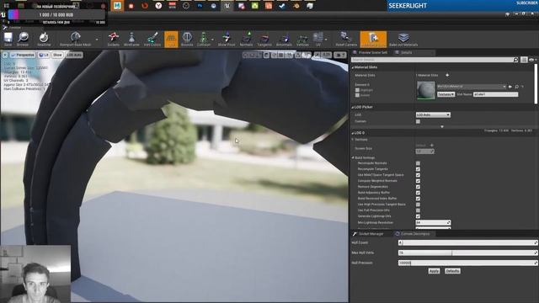Switch to the Socket Manager tab
Screen dimensions: 539x303
click(x=371, y=234)
